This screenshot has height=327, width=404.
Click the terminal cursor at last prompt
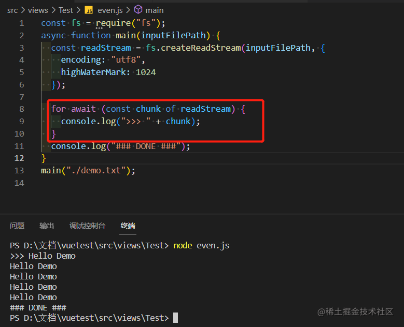tap(175, 318)
